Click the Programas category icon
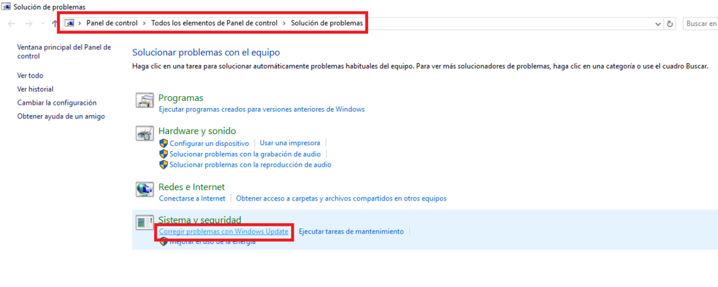 click(145, 100)
